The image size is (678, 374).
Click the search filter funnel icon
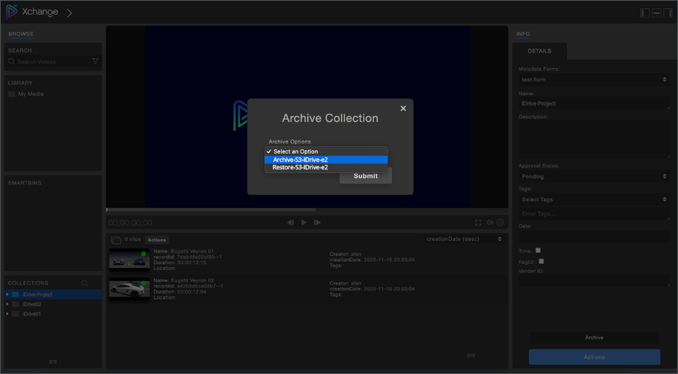(96, 62)
